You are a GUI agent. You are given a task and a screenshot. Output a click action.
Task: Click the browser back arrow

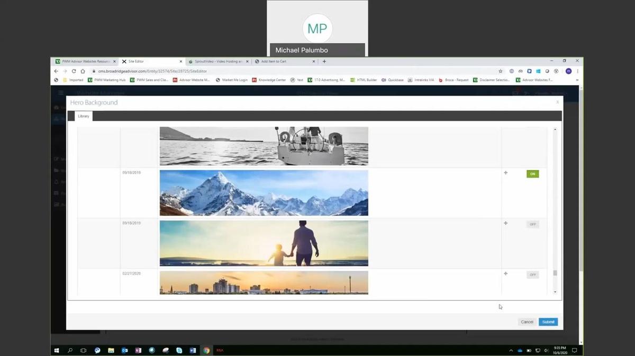coord(57,71)
